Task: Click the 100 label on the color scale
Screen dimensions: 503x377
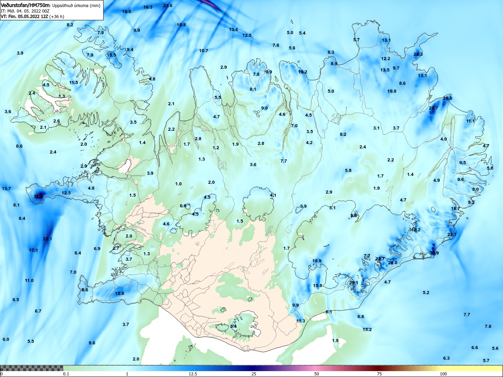Action: 443,374
